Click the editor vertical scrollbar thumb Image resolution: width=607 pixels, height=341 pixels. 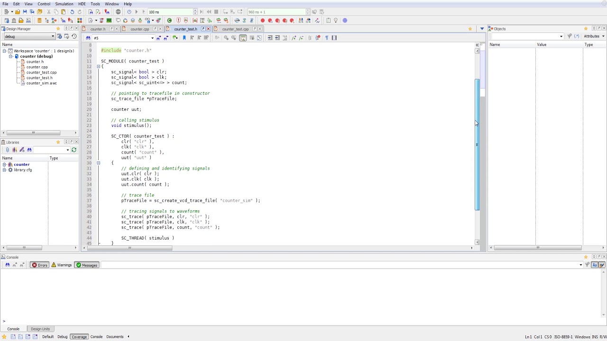tap(477, 144)
